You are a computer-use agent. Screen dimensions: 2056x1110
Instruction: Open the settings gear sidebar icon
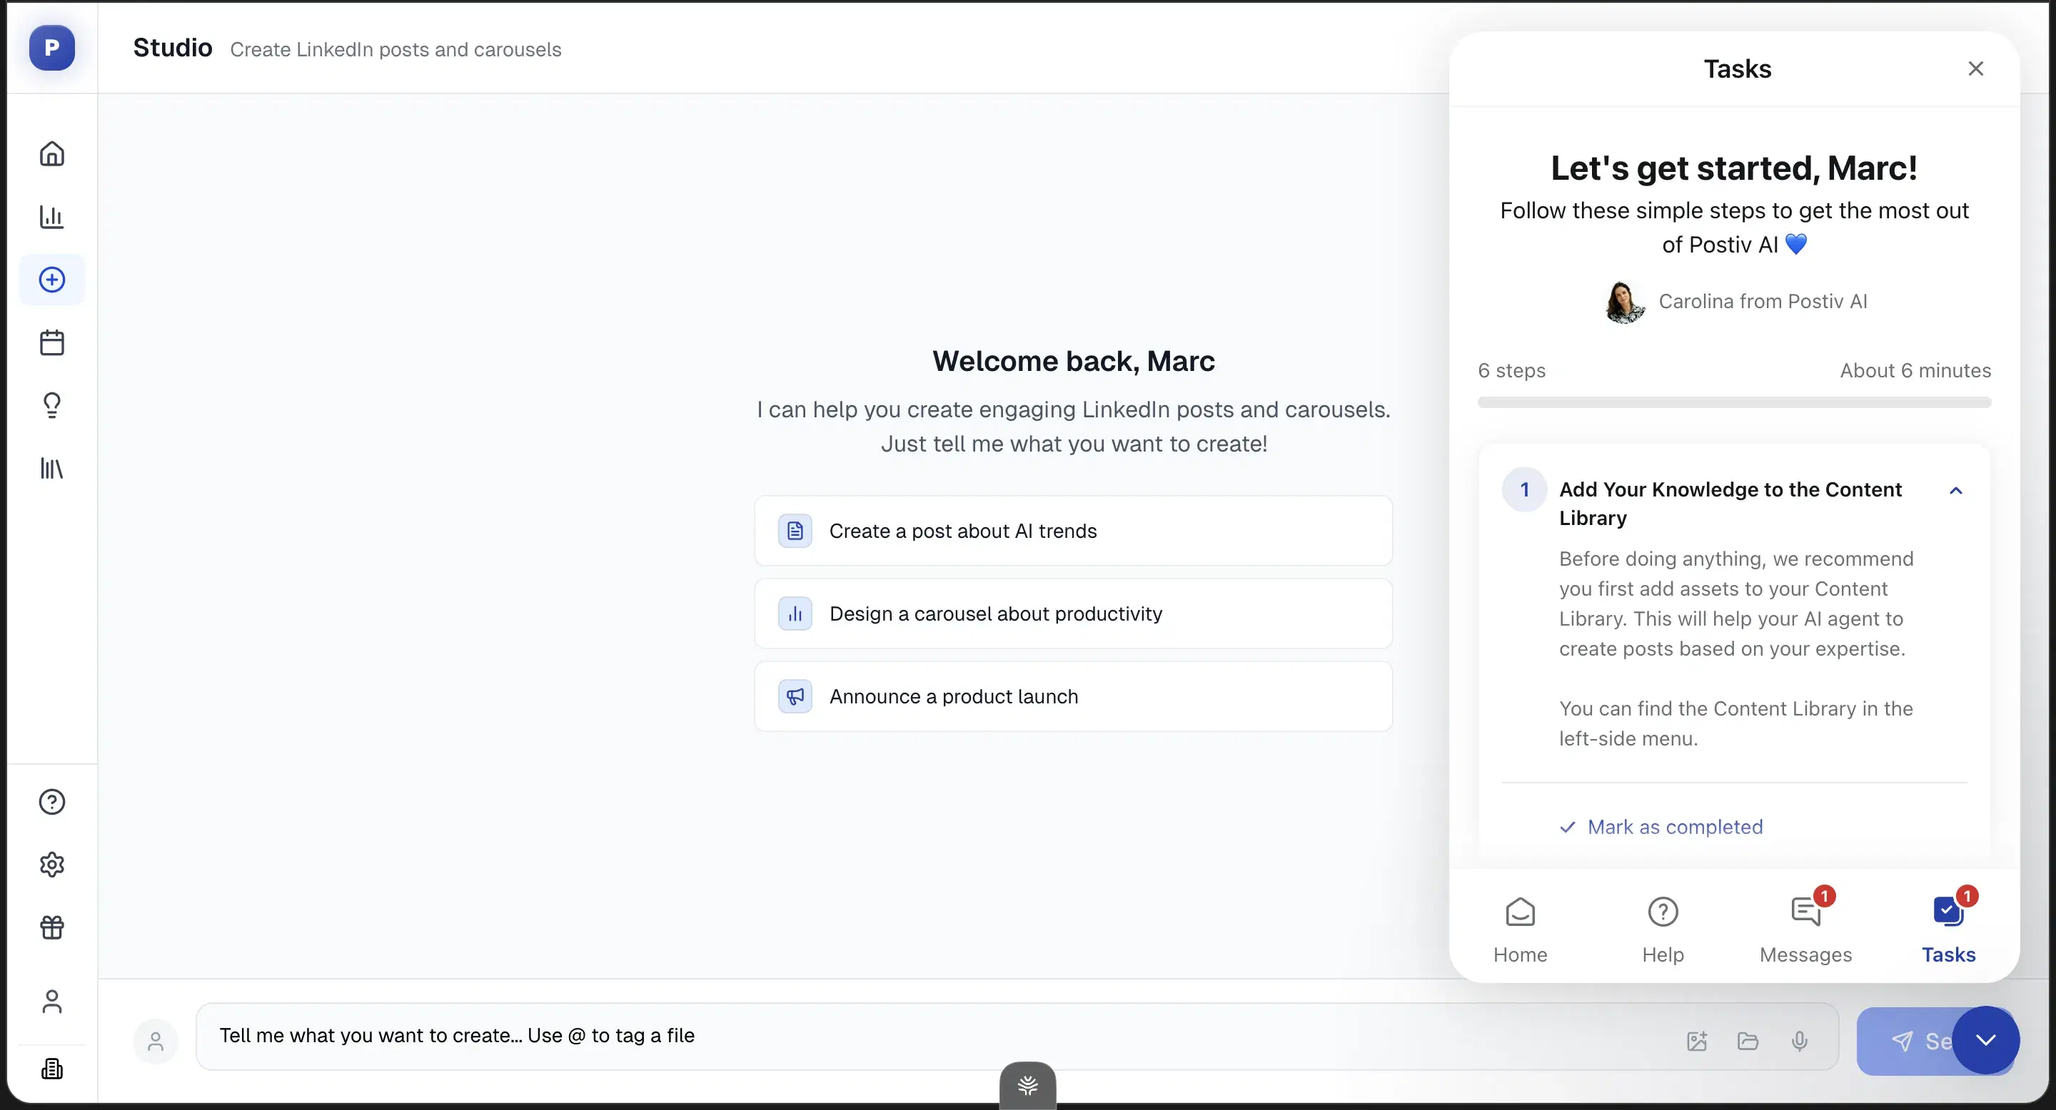(x=52, y=865)
